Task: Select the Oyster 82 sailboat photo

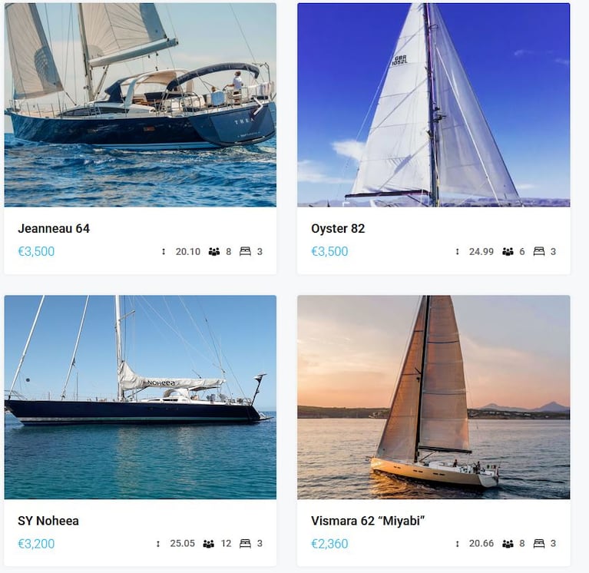Action: [x=433, y=104]
